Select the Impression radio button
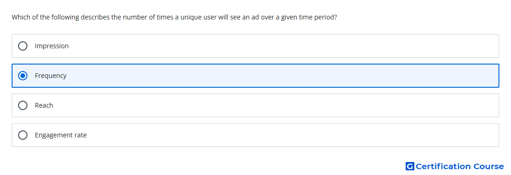Viewport: 511px width, 175px height. click(x=23, y=46)
